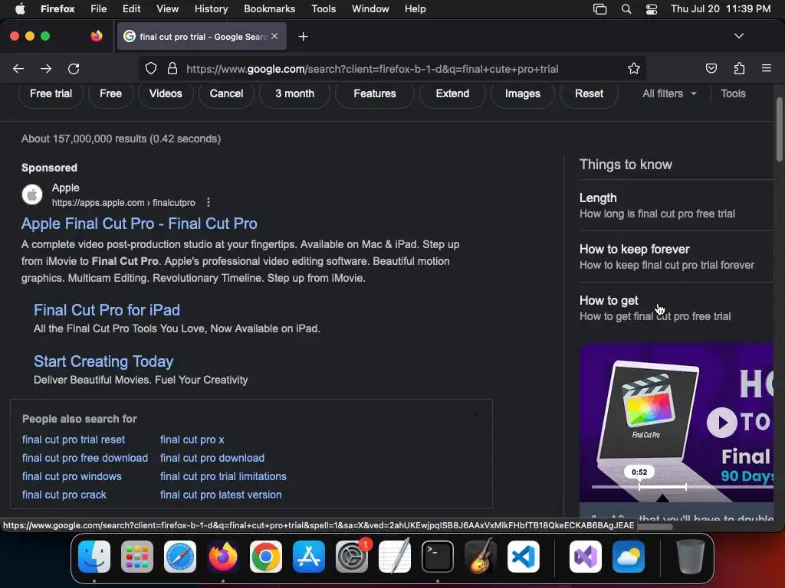Image resolution: width=785 pixels, height=588 pixels.
Task: Launch GarageBand from the dock
Action: tap(481, 557)
